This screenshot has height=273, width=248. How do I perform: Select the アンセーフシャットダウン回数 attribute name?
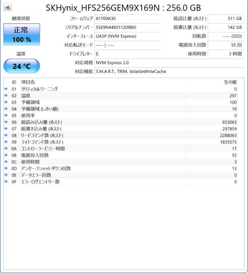[46, 168]
